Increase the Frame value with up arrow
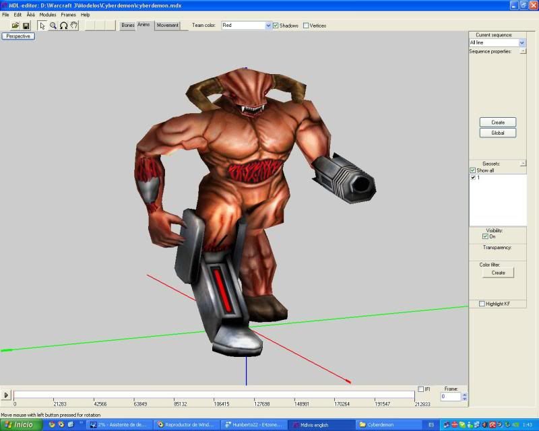 pyautogui.click(x=464, y=395)
